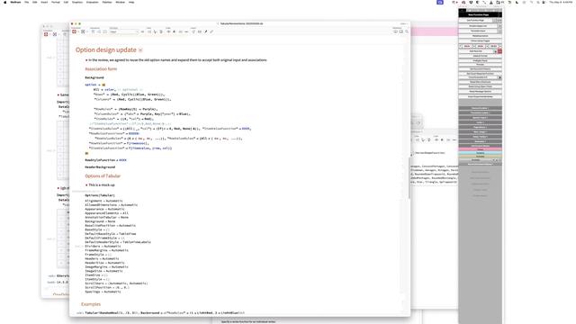Click the small red button in palette
The height and width of the screenshot is (324, 576).
[x=499, y=51]
